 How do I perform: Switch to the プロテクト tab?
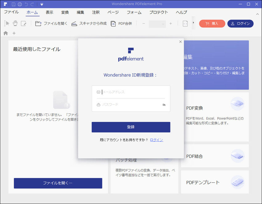tap(158, 12)
